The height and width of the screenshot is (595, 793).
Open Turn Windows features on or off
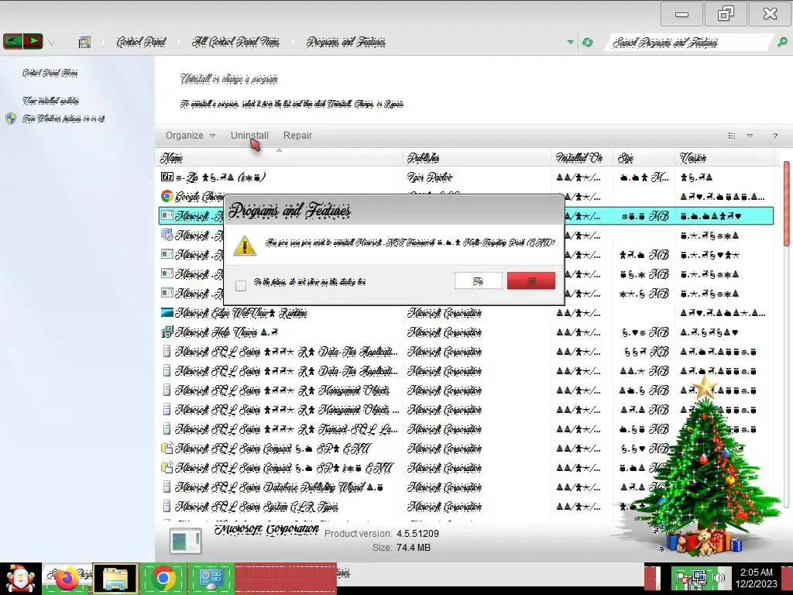click(64, 119)
